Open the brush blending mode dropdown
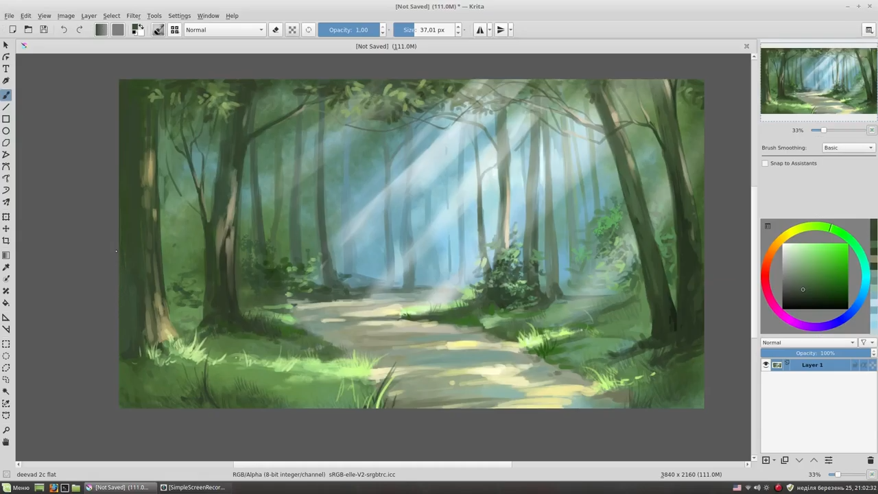 click(224, 30)
